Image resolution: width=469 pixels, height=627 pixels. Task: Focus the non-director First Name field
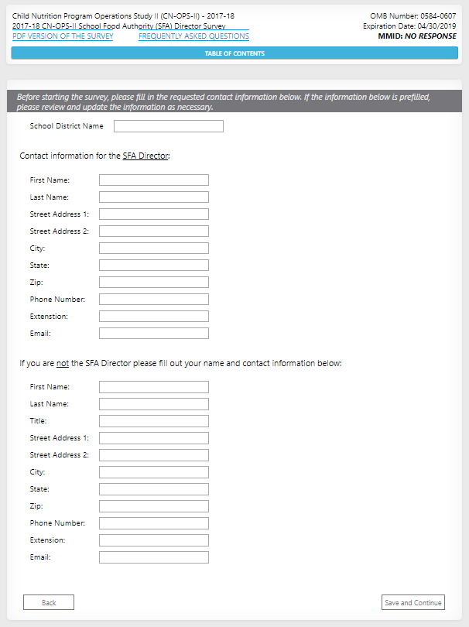click(154, 387)
